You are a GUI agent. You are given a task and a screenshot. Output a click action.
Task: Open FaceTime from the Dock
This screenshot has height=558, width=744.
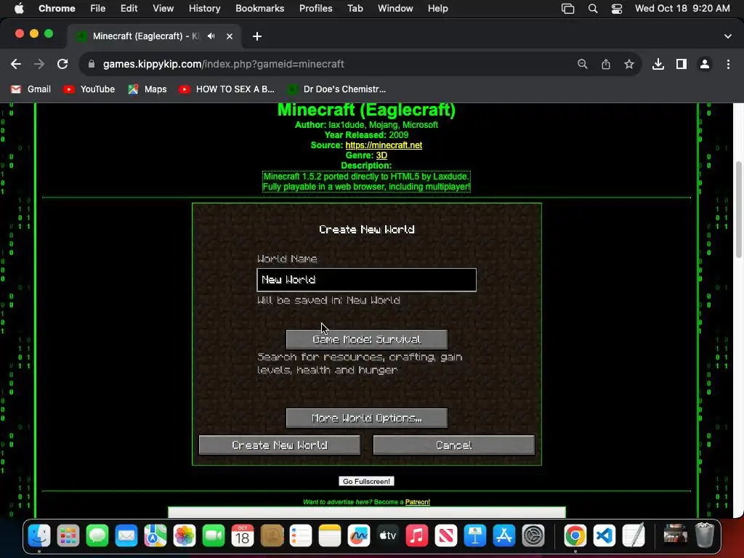click(214, 535)
